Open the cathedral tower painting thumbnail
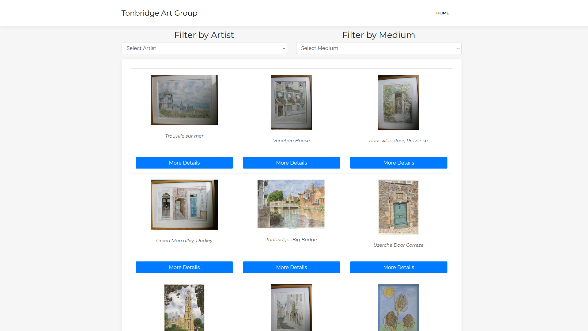 (184, 307)
